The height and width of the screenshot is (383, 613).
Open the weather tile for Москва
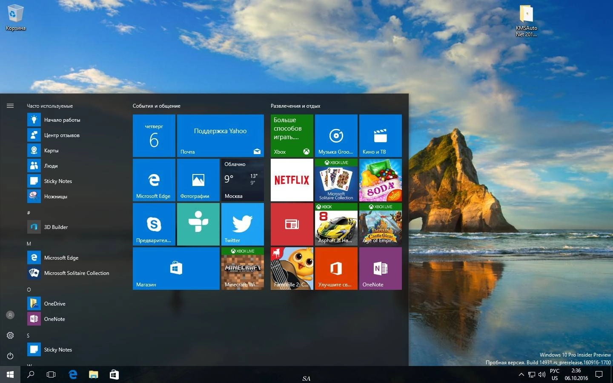[243, 180]
